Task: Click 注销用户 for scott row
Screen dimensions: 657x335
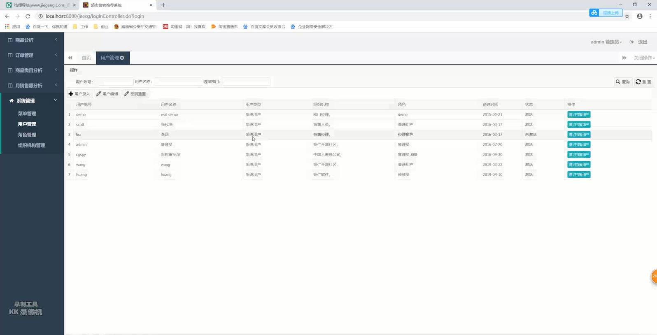Action: (x=579, y=125)
